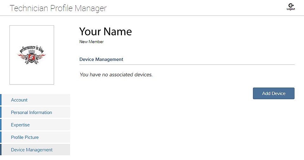
Task: Select Device Management in the sidebar
Action: (x=32, y=150)
